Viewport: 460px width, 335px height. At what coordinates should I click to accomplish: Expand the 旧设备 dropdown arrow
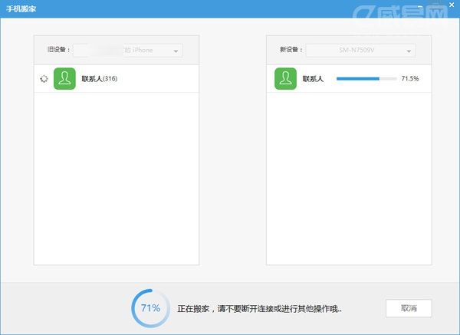click(176, 51)
